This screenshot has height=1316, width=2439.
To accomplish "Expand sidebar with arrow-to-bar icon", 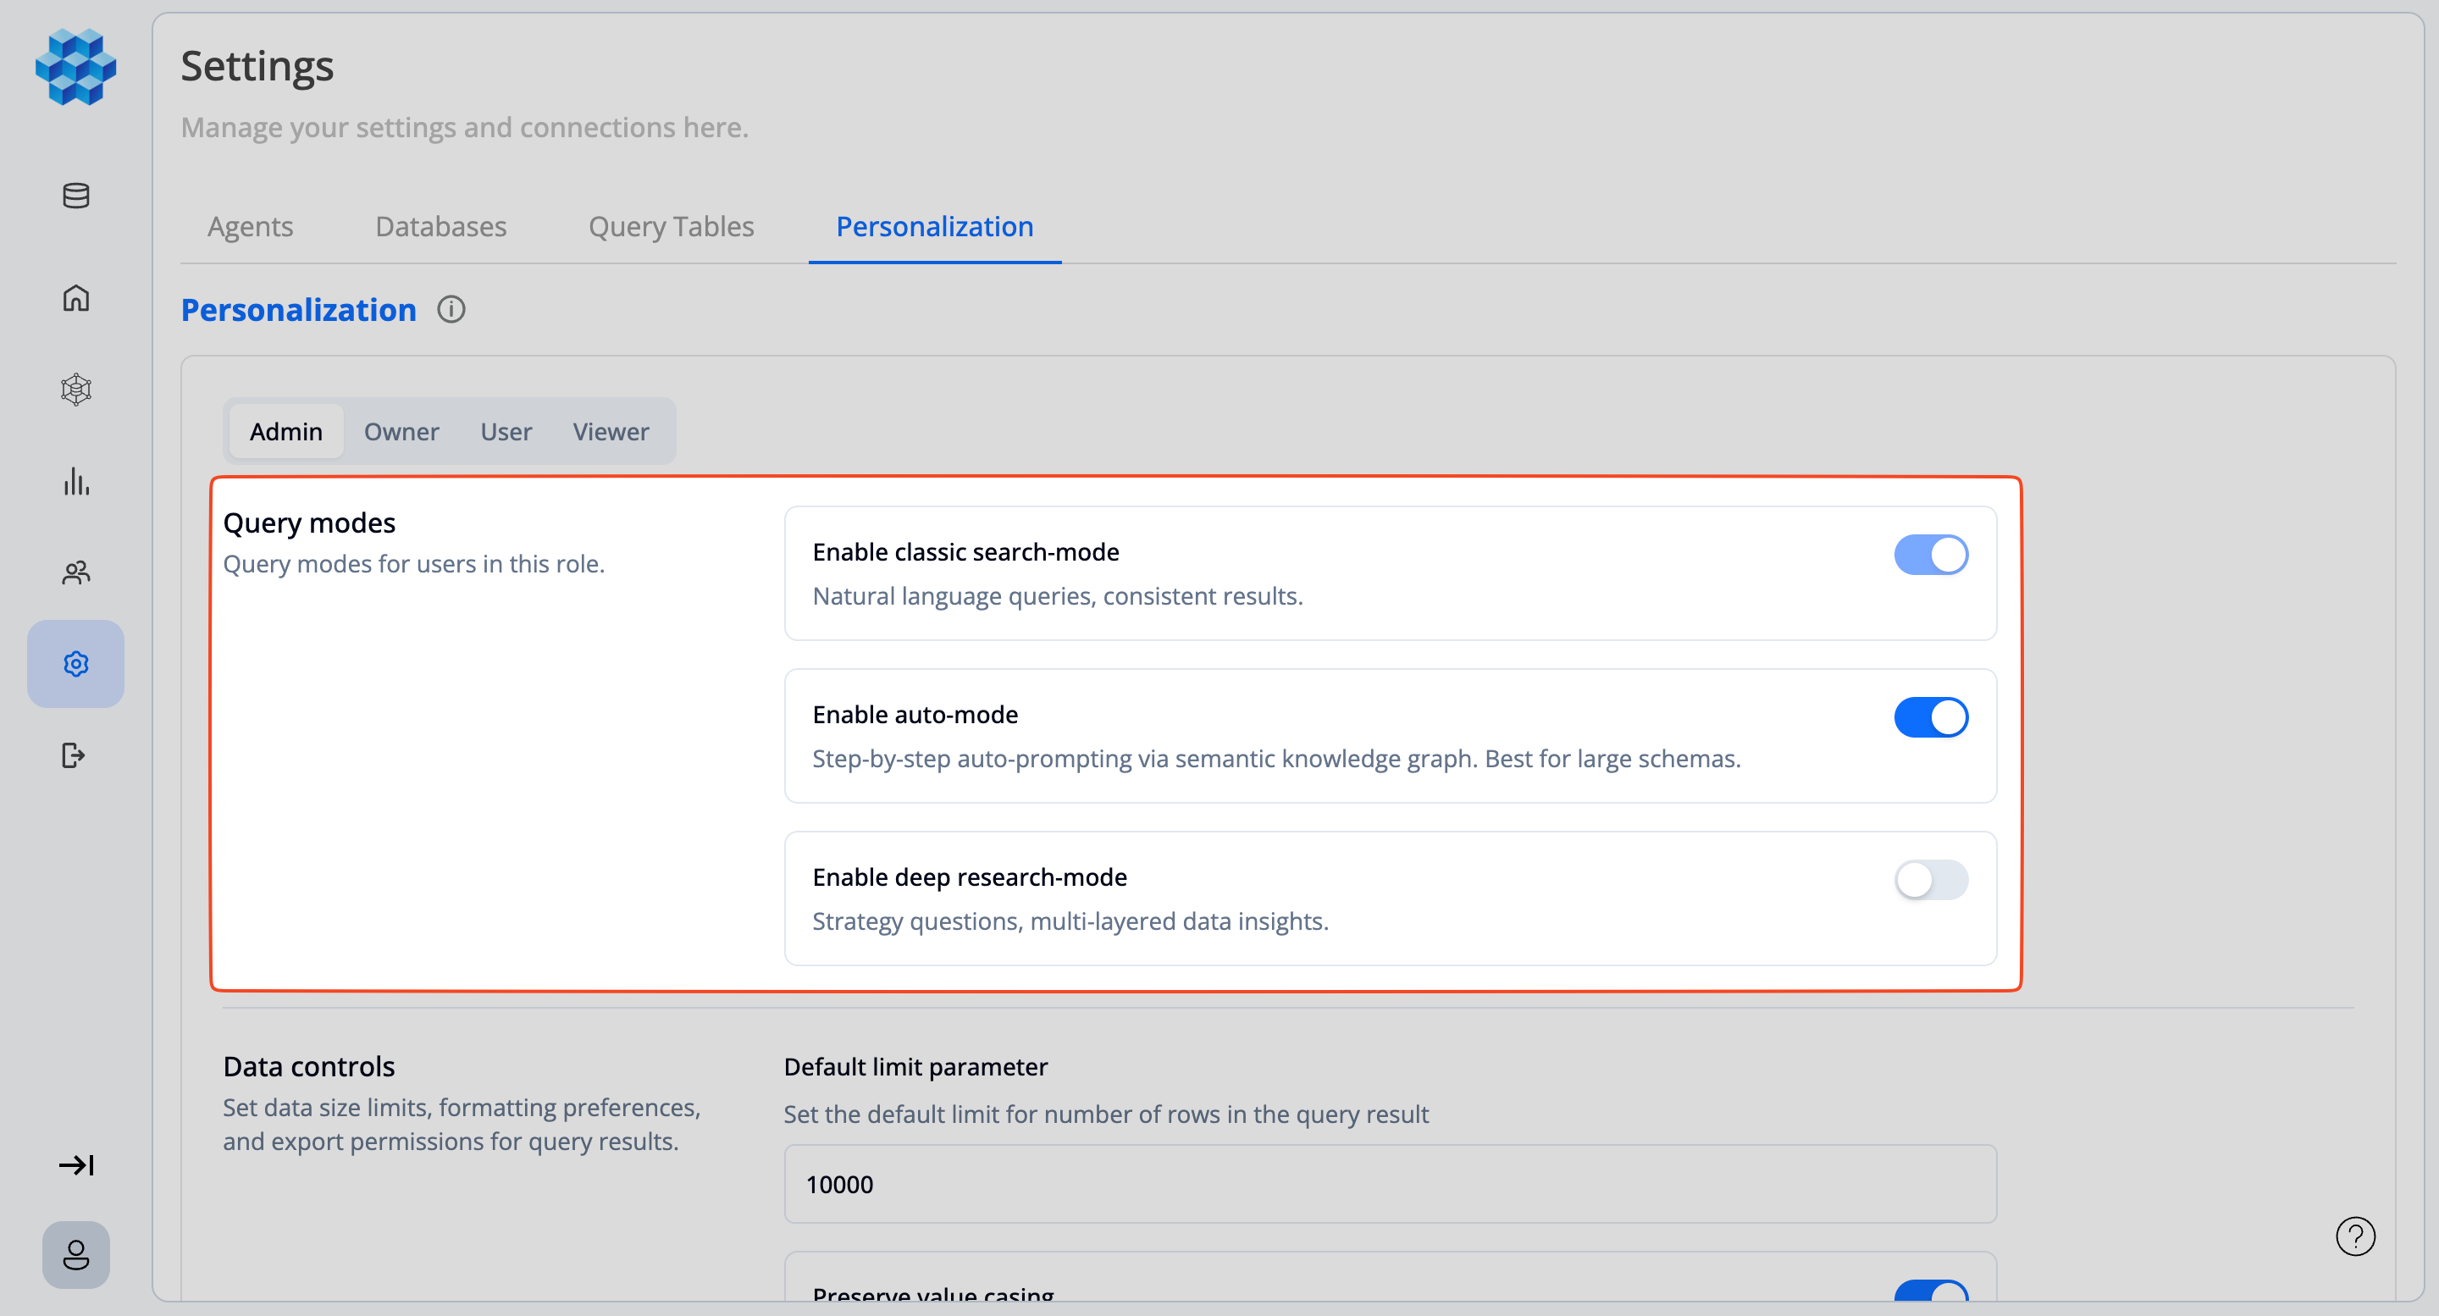I will 75,1164.
